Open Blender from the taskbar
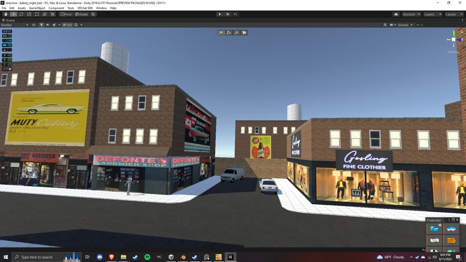 (x=183, y=257)
